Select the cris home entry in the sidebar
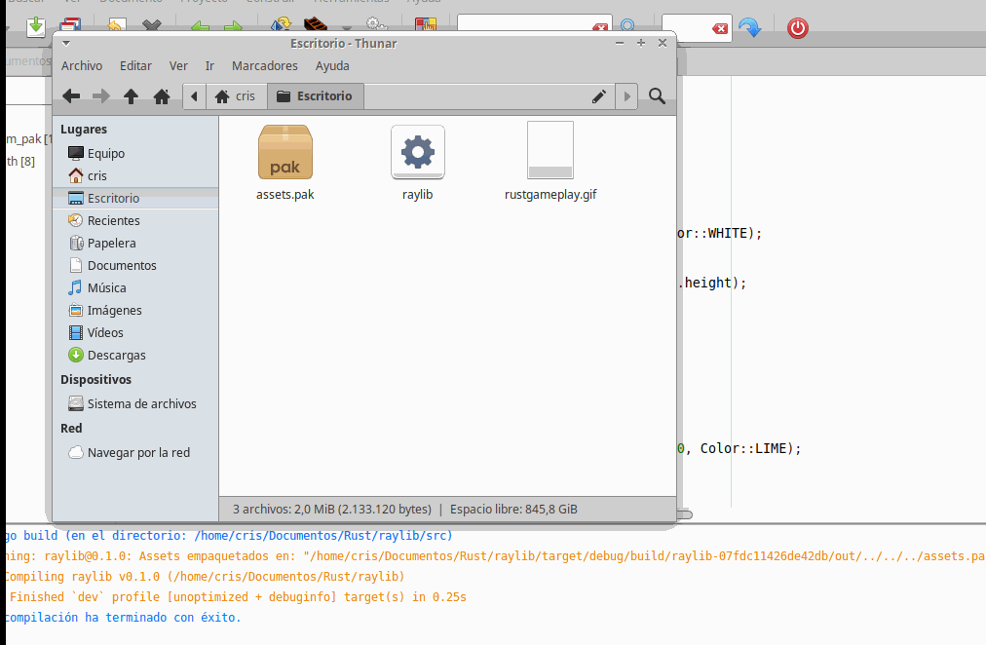 135,176
